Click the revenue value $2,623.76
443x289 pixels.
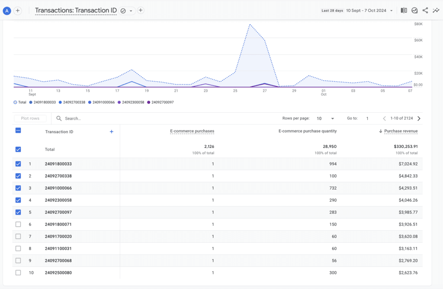[x=408, y=273]
